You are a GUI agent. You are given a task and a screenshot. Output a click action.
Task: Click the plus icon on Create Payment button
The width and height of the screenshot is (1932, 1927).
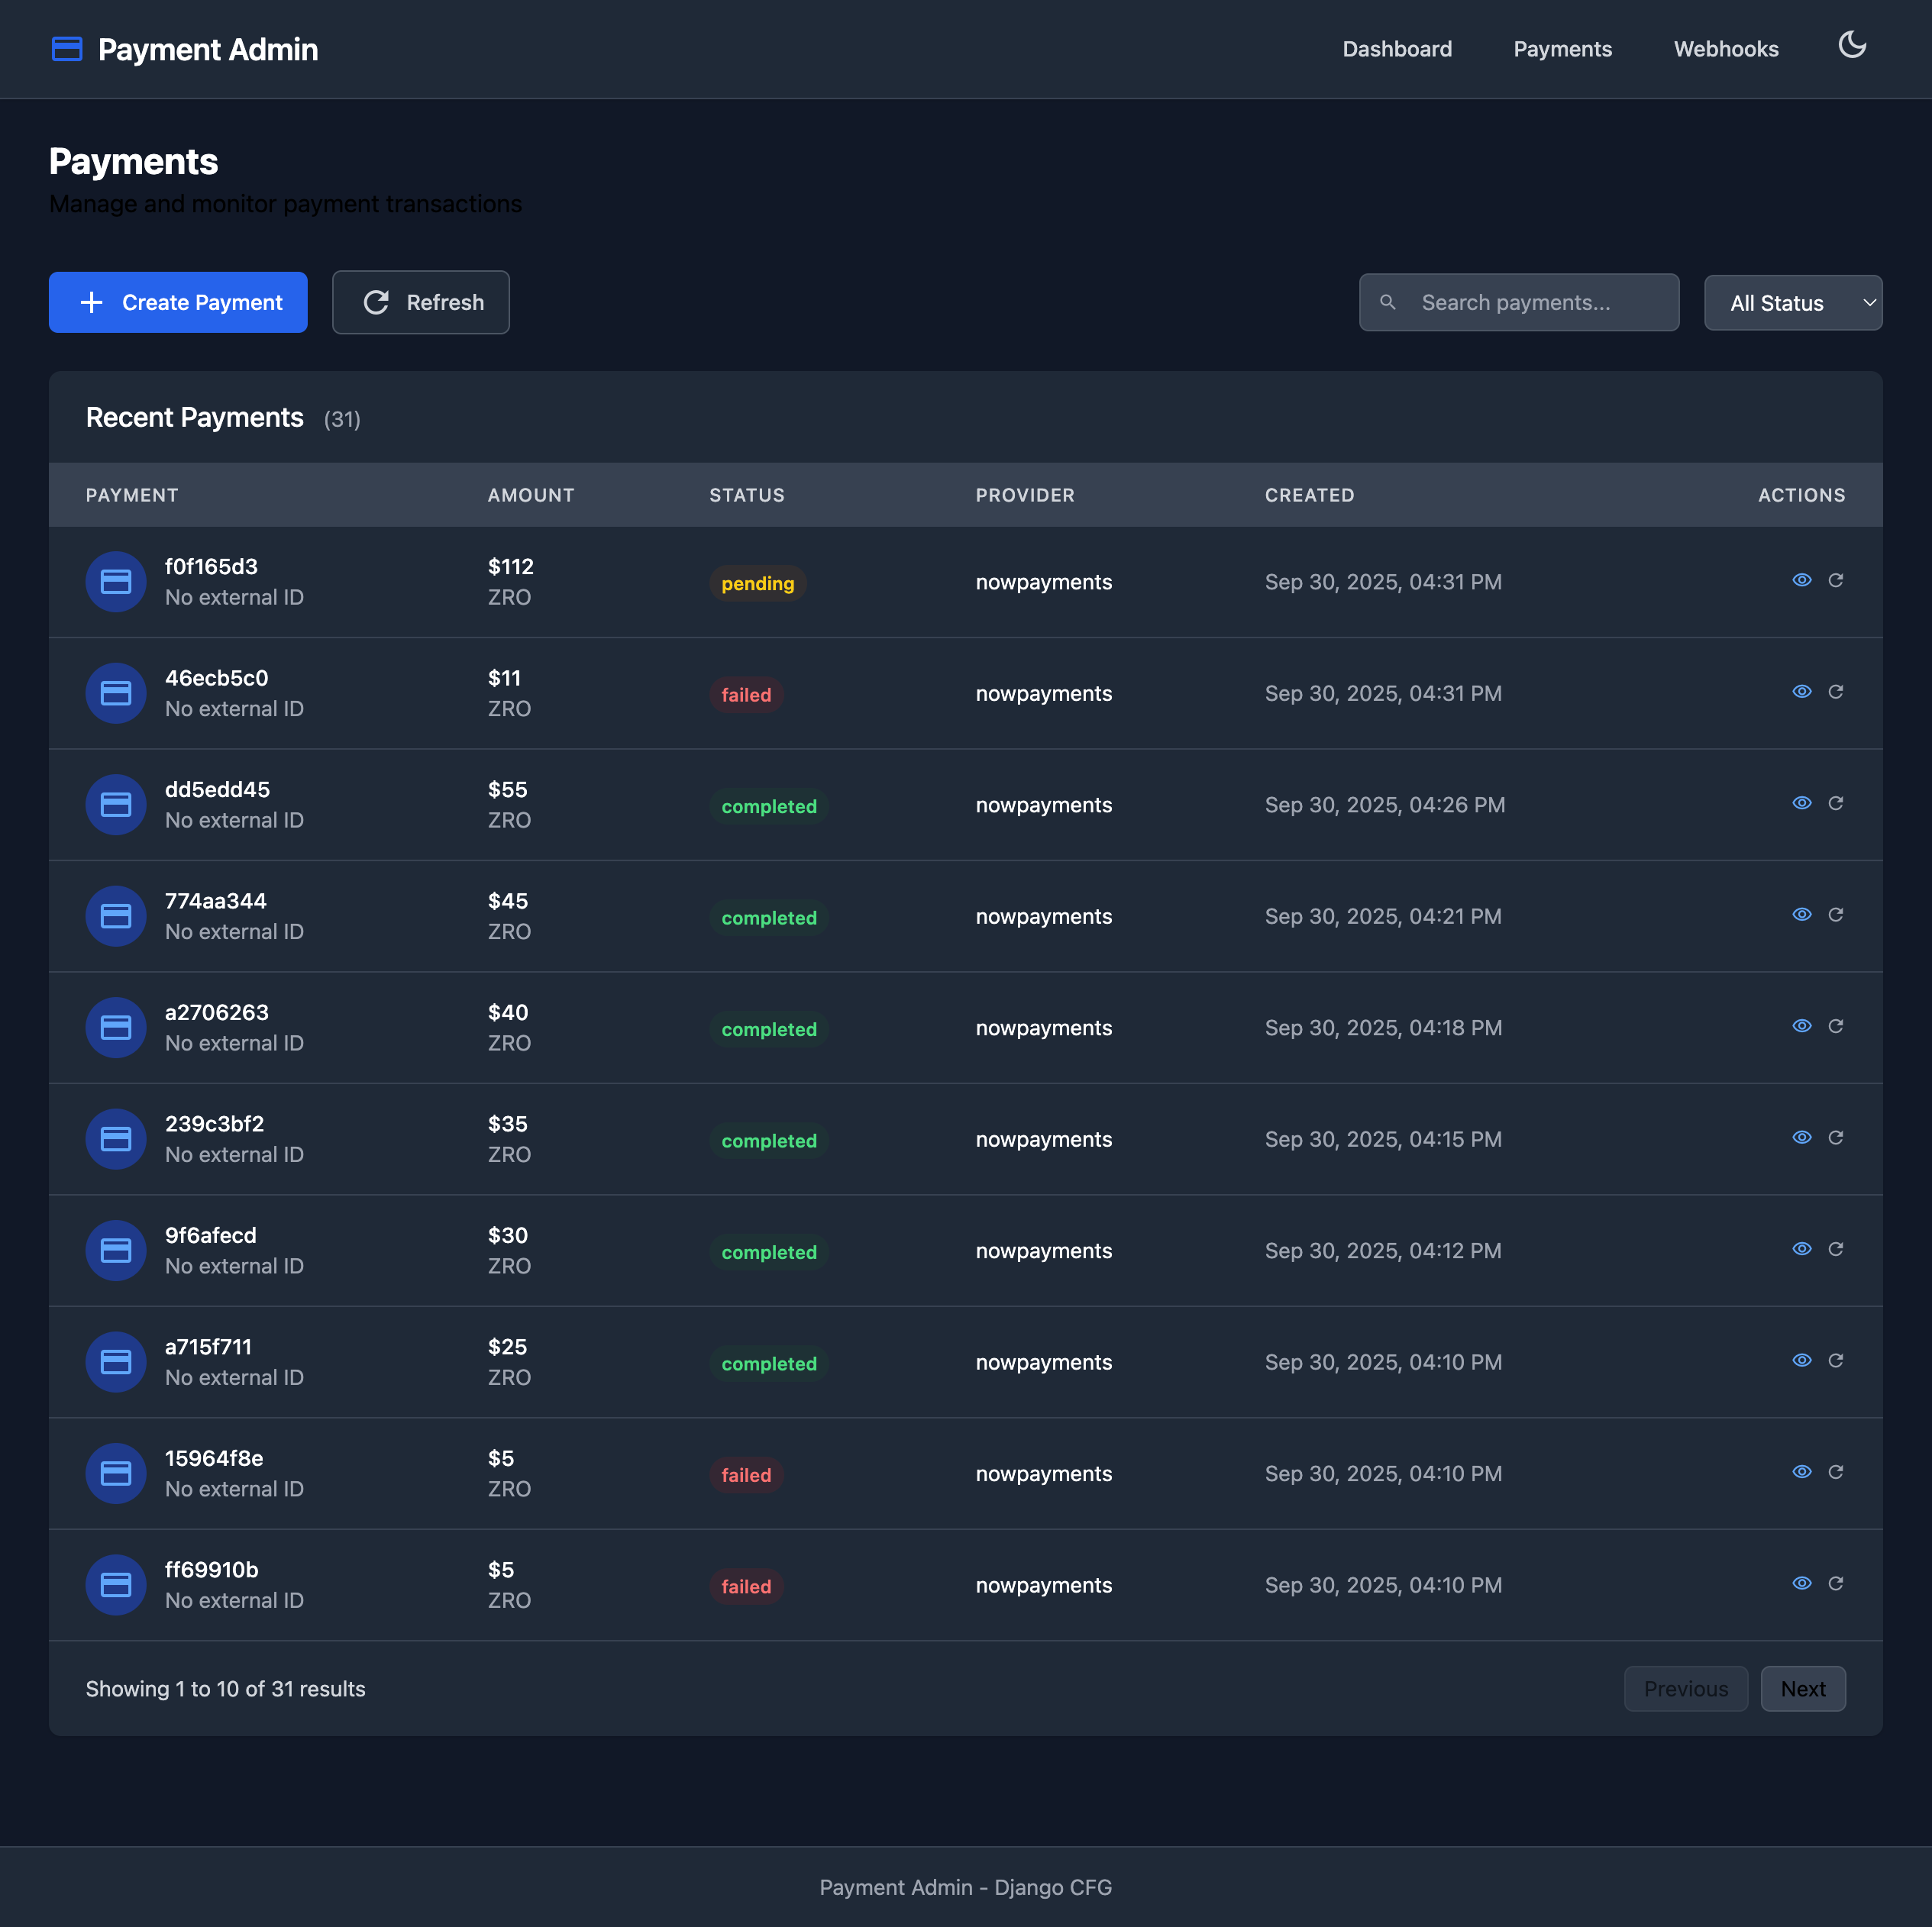[92, 302]
